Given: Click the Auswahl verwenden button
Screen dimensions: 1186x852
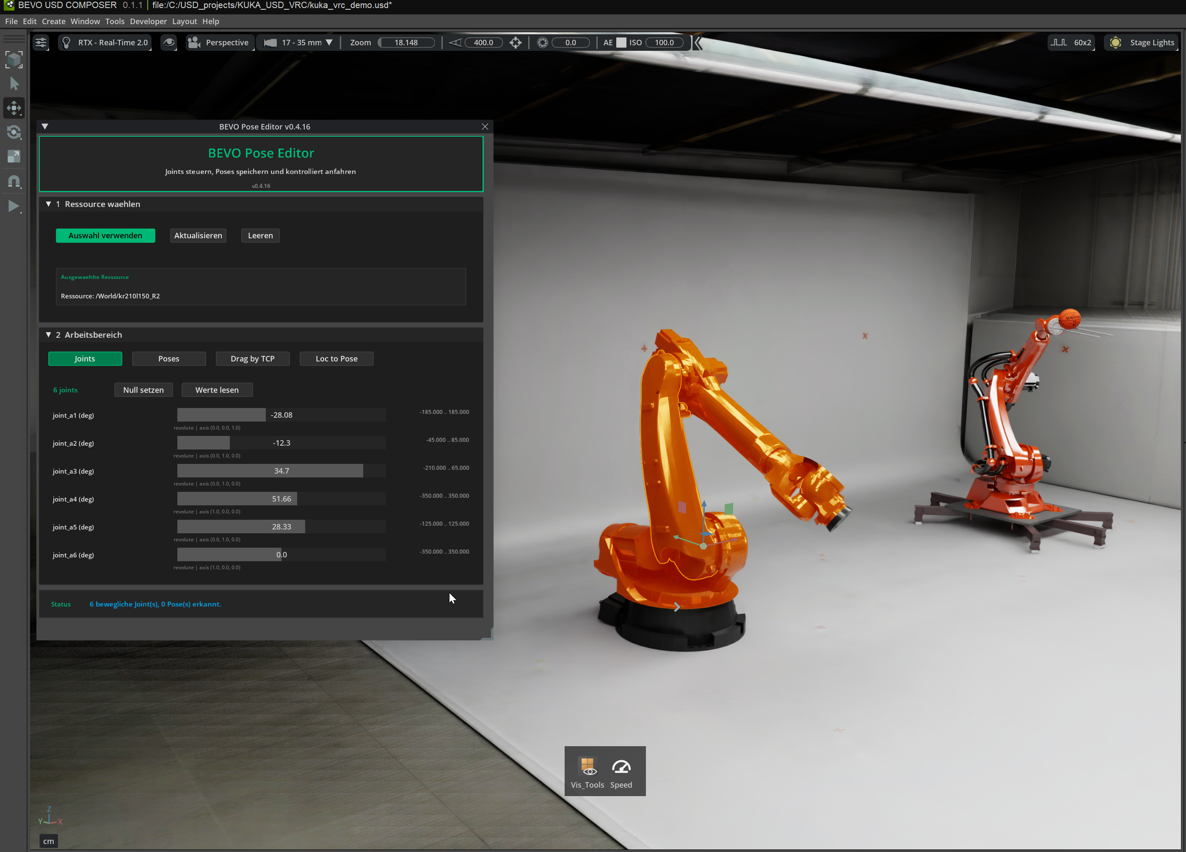Looking at the screenshot, I should pos(105,235).
